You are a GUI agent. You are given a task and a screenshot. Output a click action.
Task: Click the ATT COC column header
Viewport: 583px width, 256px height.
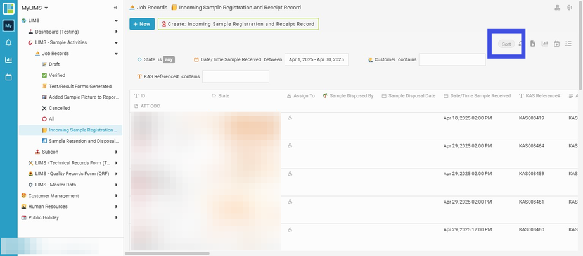147,106
